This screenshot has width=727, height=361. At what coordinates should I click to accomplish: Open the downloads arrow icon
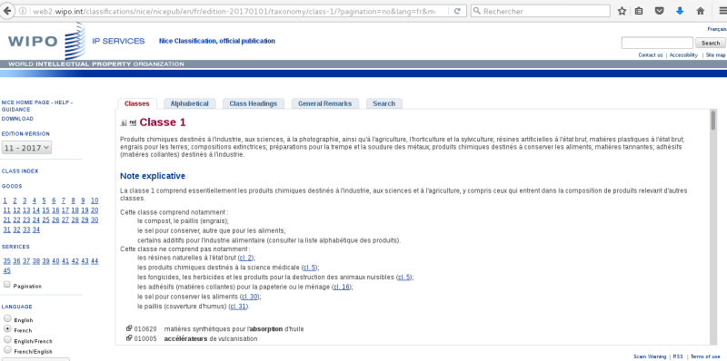(x=680, y=11)
